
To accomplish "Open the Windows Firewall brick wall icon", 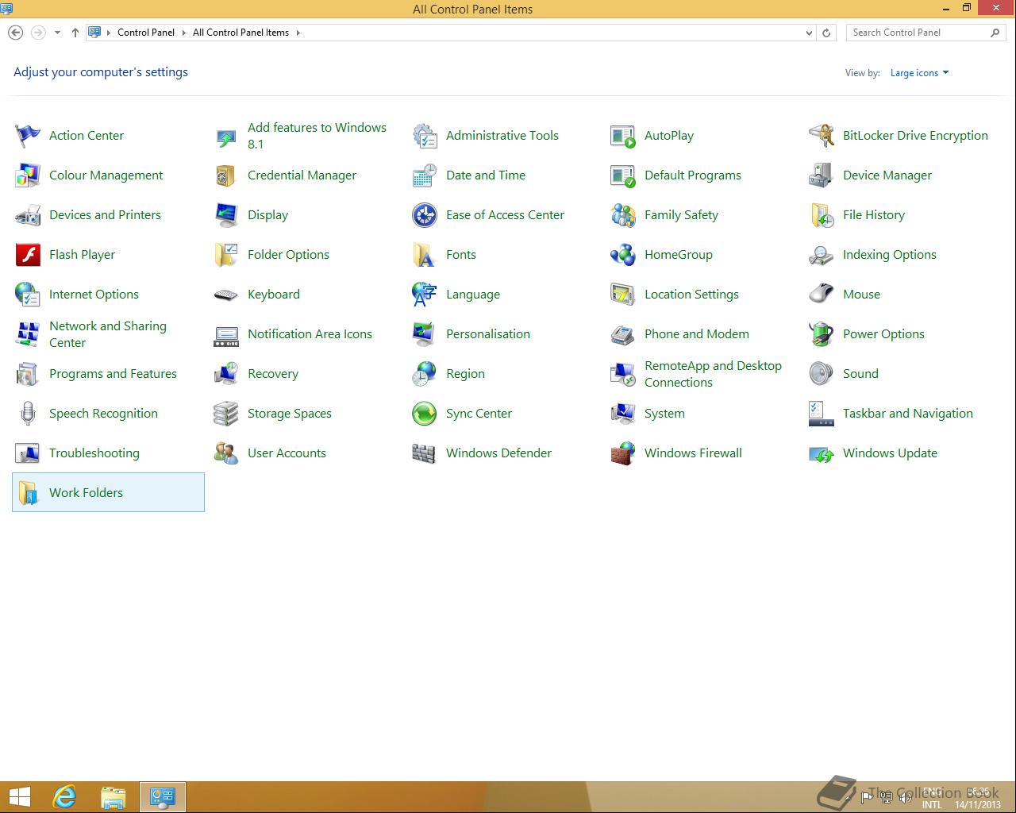I will coord(623,453).
